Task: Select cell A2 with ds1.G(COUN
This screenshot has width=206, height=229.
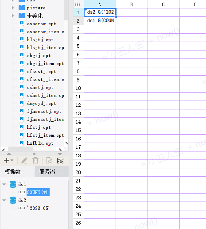Action: click(x=100, y=21)
